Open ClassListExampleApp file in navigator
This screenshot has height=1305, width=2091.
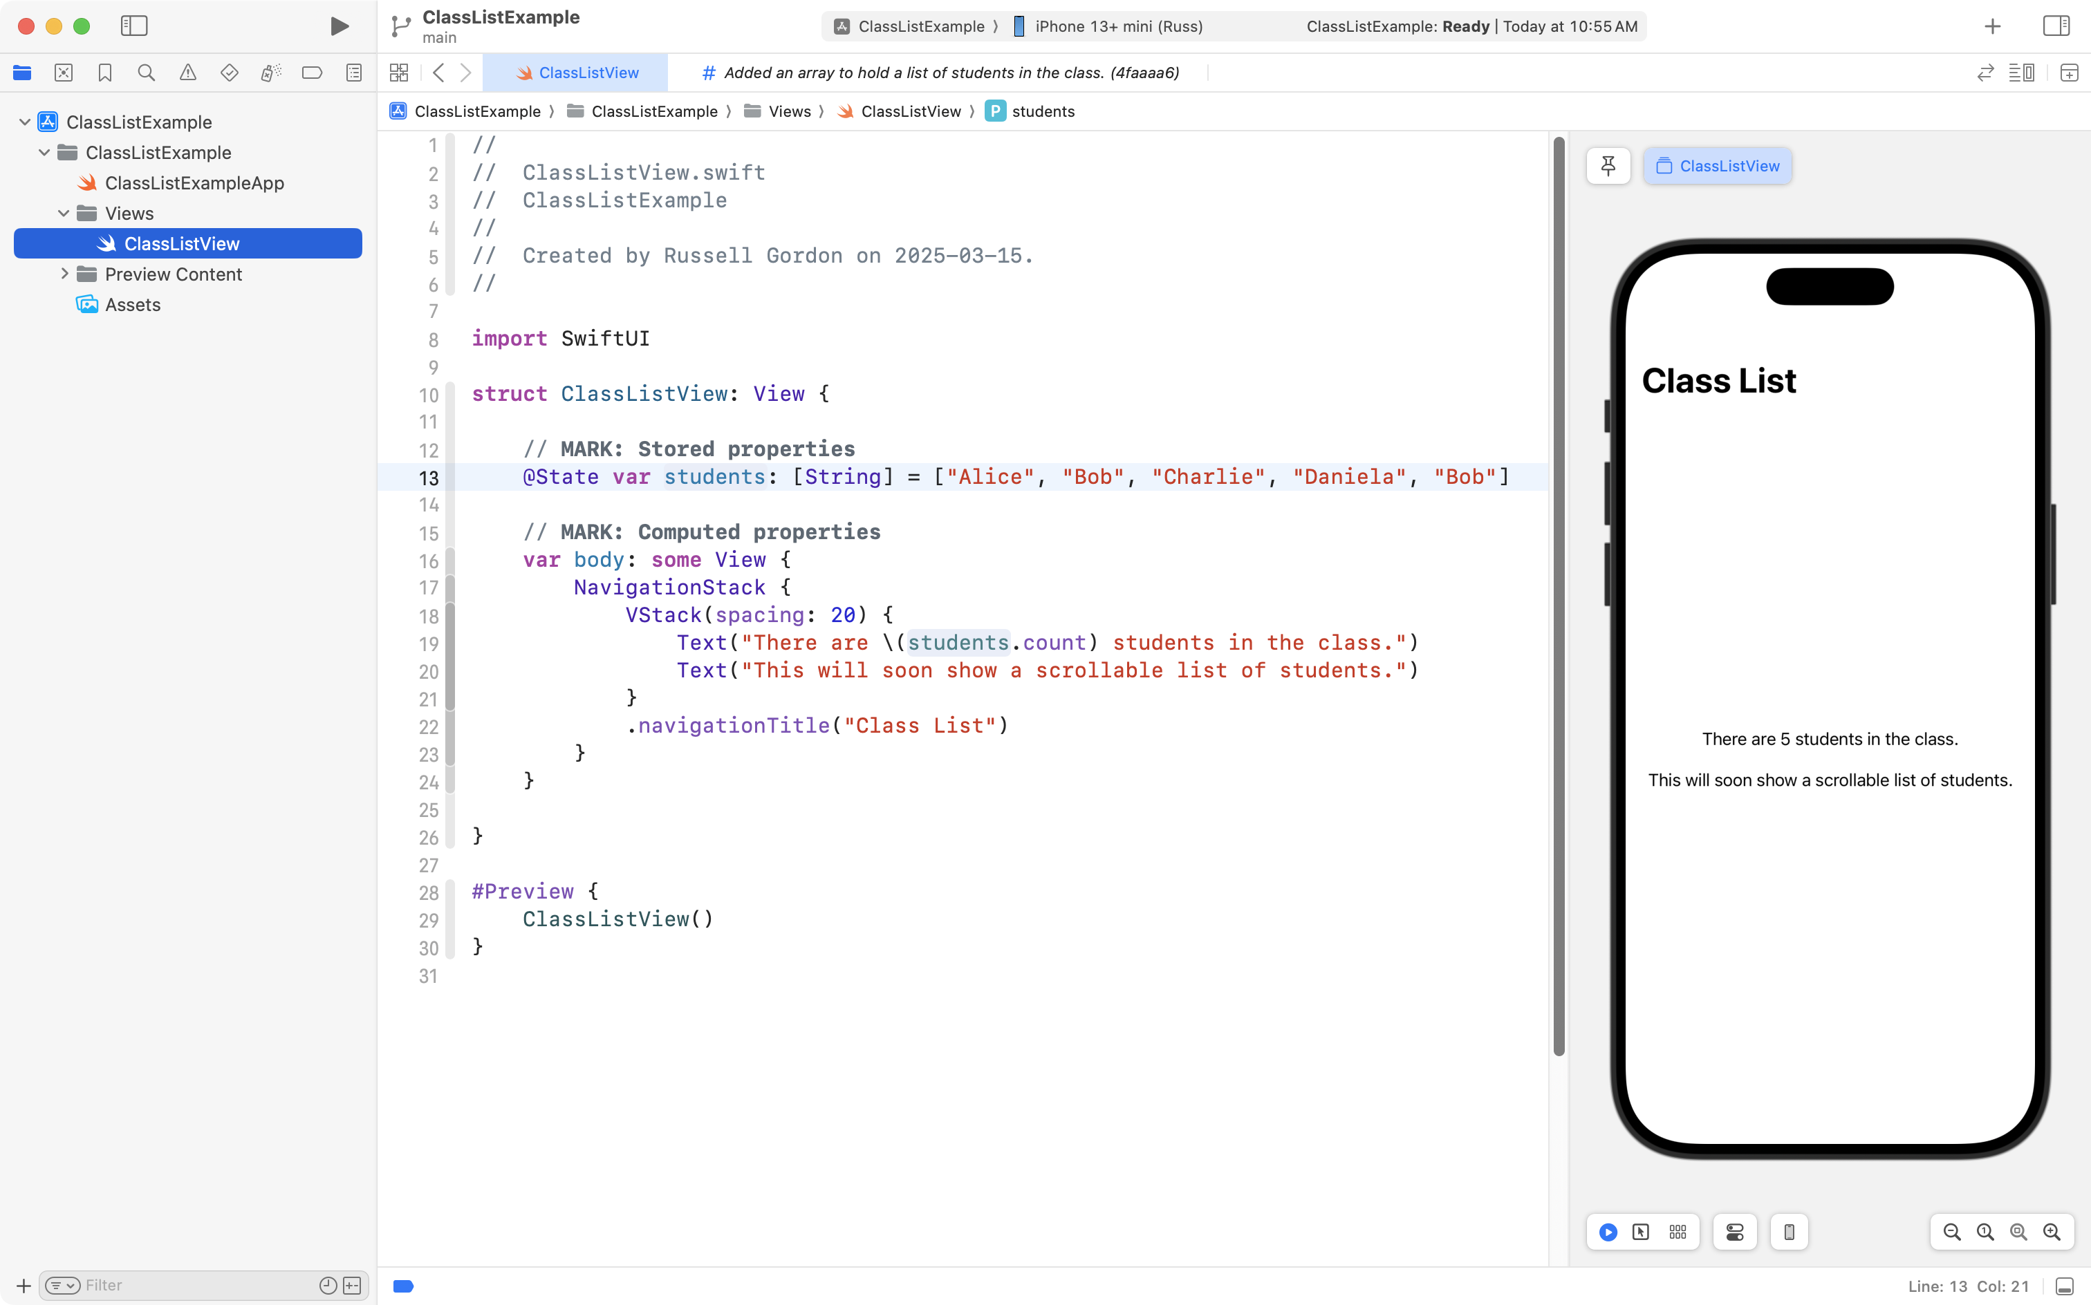click(x=194, y=183)
